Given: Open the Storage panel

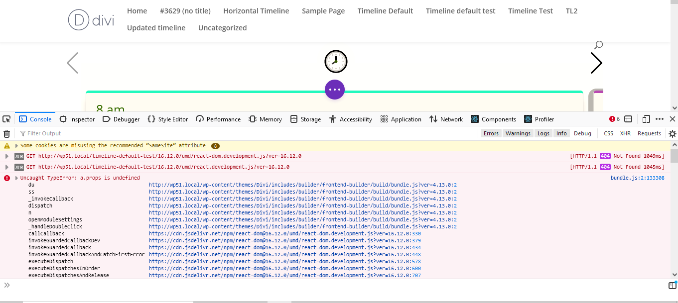Looking at the screenshot, I should tap(305, 119).
